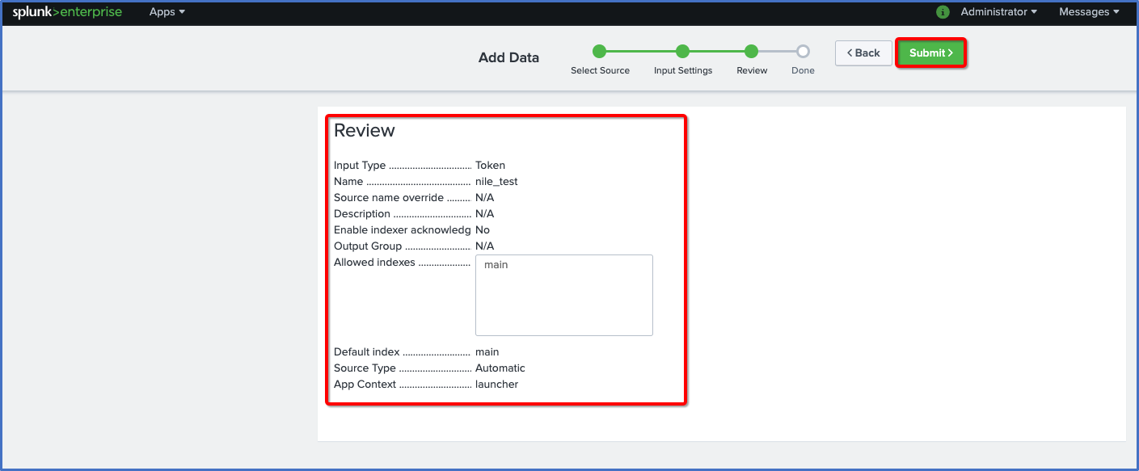
Task: Expand the Administrator account menu
Action: coord(998,12)
